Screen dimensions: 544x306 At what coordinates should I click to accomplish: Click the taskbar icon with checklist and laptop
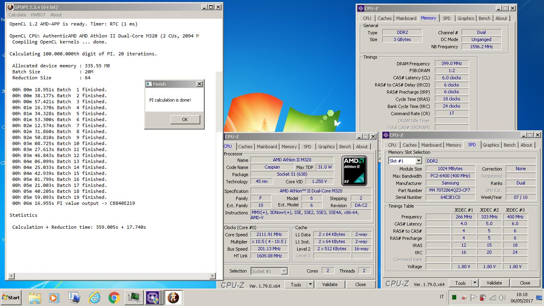pyautogui.click(x=74, y=297)
